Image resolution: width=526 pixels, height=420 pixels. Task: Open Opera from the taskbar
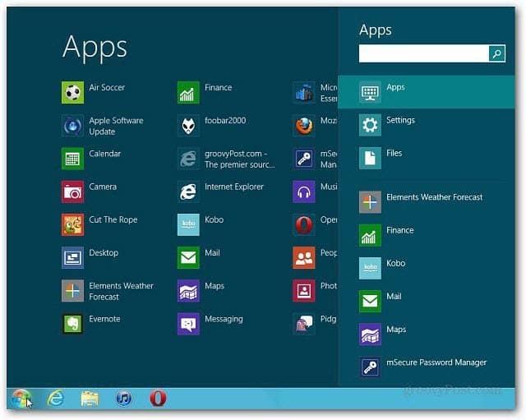(158, 398)
